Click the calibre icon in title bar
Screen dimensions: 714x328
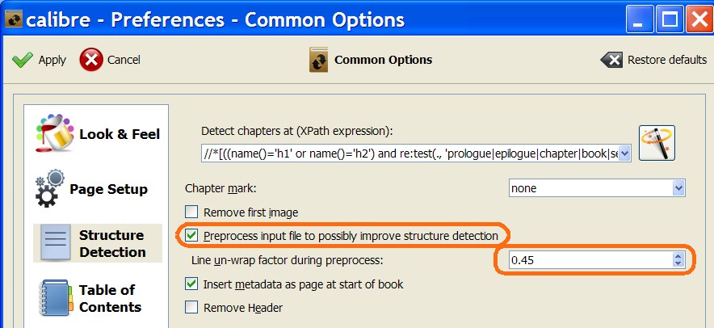[x=12, y=19]
